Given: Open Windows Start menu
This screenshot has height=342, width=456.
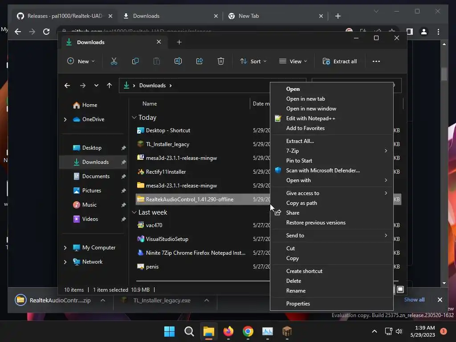Looking at the screenshot, I should 169,331.
